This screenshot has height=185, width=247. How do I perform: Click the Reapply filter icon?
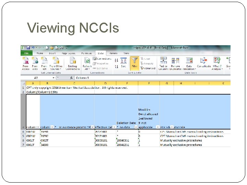pyautogui.click(x=142, y=63)
